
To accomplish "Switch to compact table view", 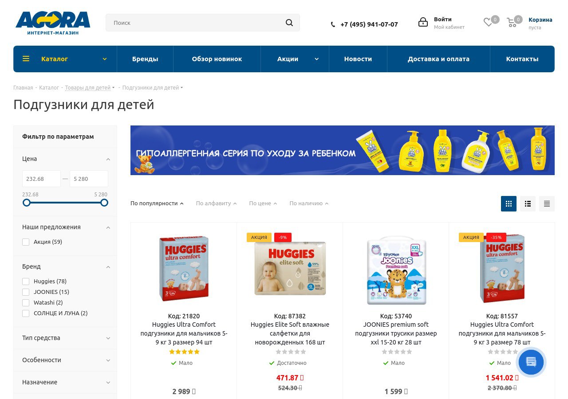I will point(547,203).
